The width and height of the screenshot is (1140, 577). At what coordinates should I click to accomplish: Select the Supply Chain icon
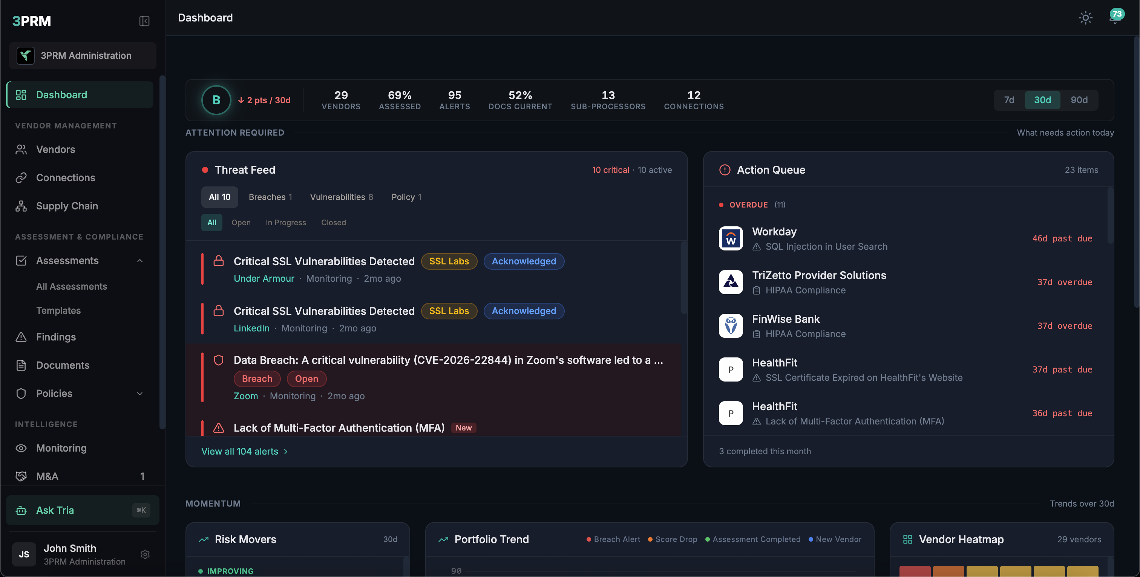22,206
